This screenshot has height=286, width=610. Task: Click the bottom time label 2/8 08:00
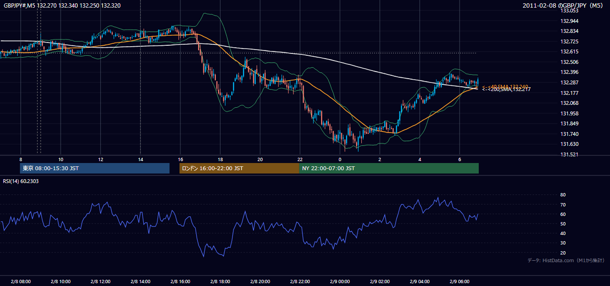click(21, 281)
